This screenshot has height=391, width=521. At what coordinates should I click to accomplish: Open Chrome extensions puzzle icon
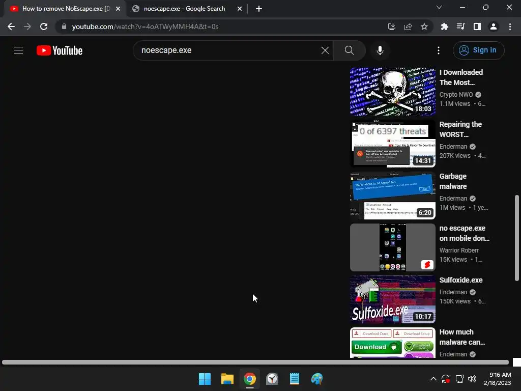445,26
